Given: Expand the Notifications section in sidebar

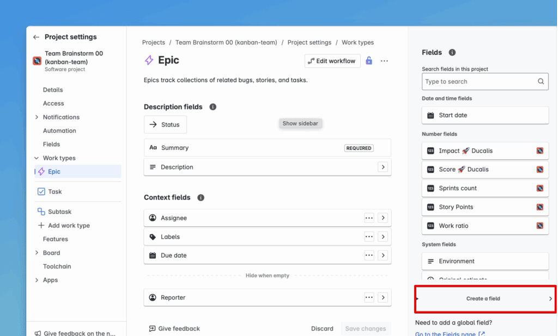Looking at the screenshot, I should 37,117.
